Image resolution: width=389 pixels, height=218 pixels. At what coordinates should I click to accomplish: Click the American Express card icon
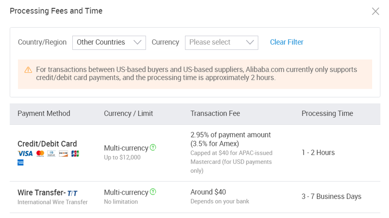point(20,163)
